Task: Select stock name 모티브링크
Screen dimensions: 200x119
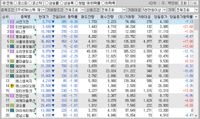Action: [24, 91]
